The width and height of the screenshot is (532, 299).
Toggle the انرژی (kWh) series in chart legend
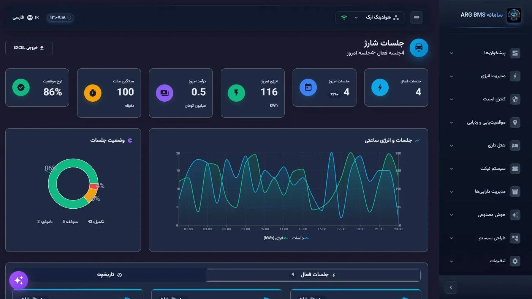[x=276, y=238]
